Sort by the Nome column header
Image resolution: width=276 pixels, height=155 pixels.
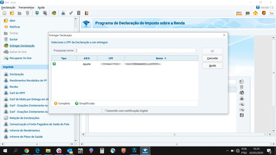click(x=161, y=58)
